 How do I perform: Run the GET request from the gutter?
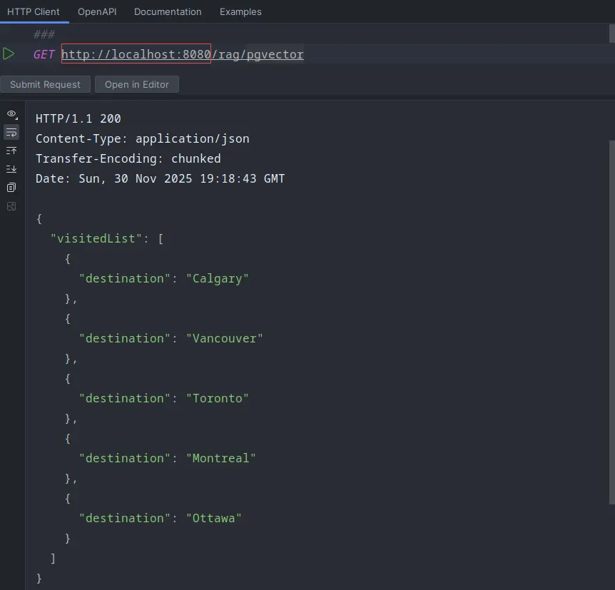click(x=9, y=54)
